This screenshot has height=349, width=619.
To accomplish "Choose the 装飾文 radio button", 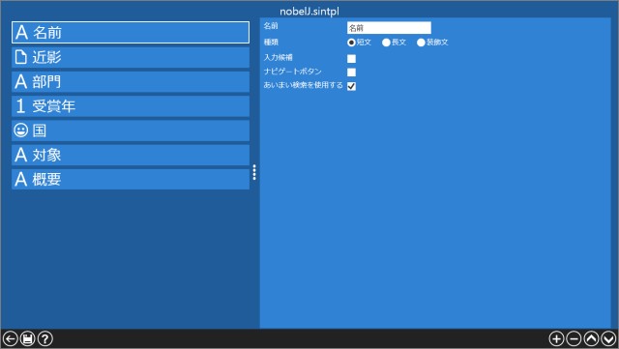I will [x=421, y=43].
